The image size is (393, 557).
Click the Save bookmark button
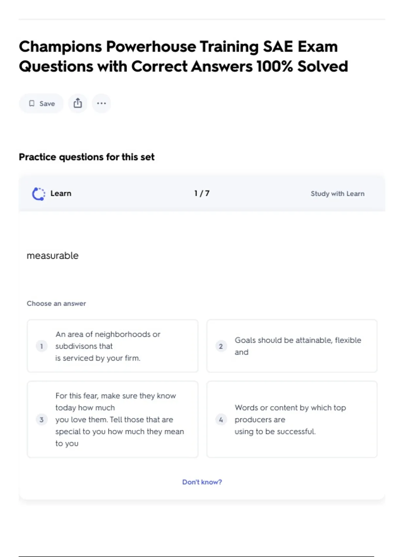point(41,104)
